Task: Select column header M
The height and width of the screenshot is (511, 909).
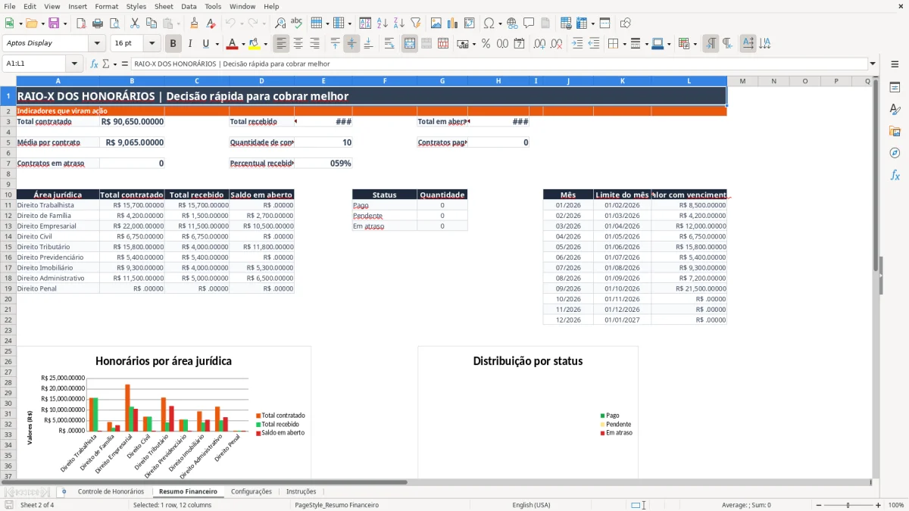Action: tap(742, 81)
